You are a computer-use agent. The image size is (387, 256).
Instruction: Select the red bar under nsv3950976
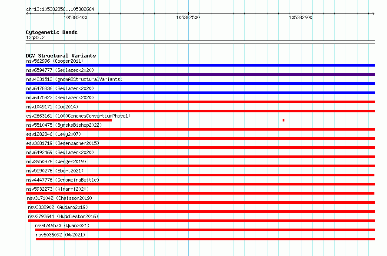[200, 166]
